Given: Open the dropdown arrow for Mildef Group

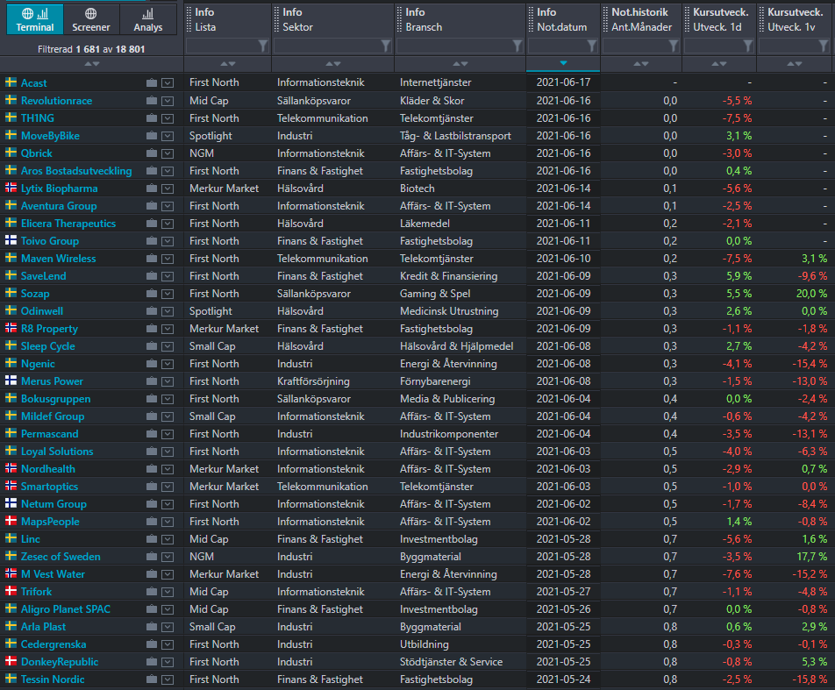Looking at the screenshot, I should point(168,416).
